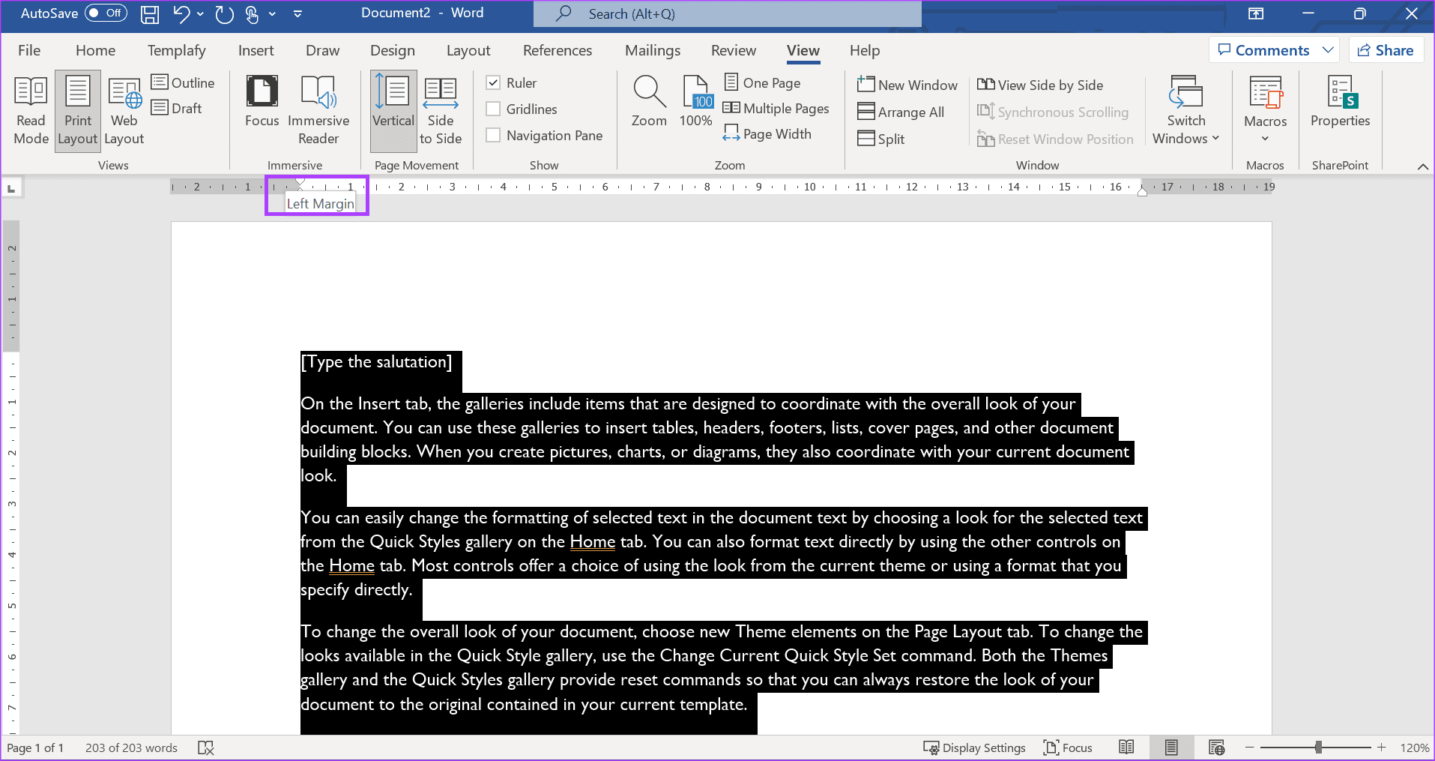Turn on Navigation Pane checkbox

click(x=493, y=135)
